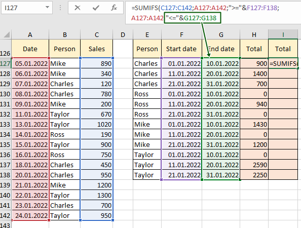Viewport: 301px width, 228px height.
Task: Click total value 2250
Action: pyautogui.click(x=254, y=175)
